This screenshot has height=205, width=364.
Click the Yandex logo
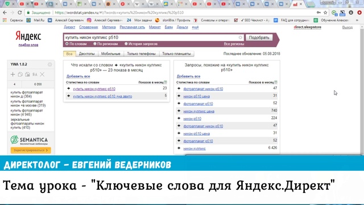coord(28,36)
